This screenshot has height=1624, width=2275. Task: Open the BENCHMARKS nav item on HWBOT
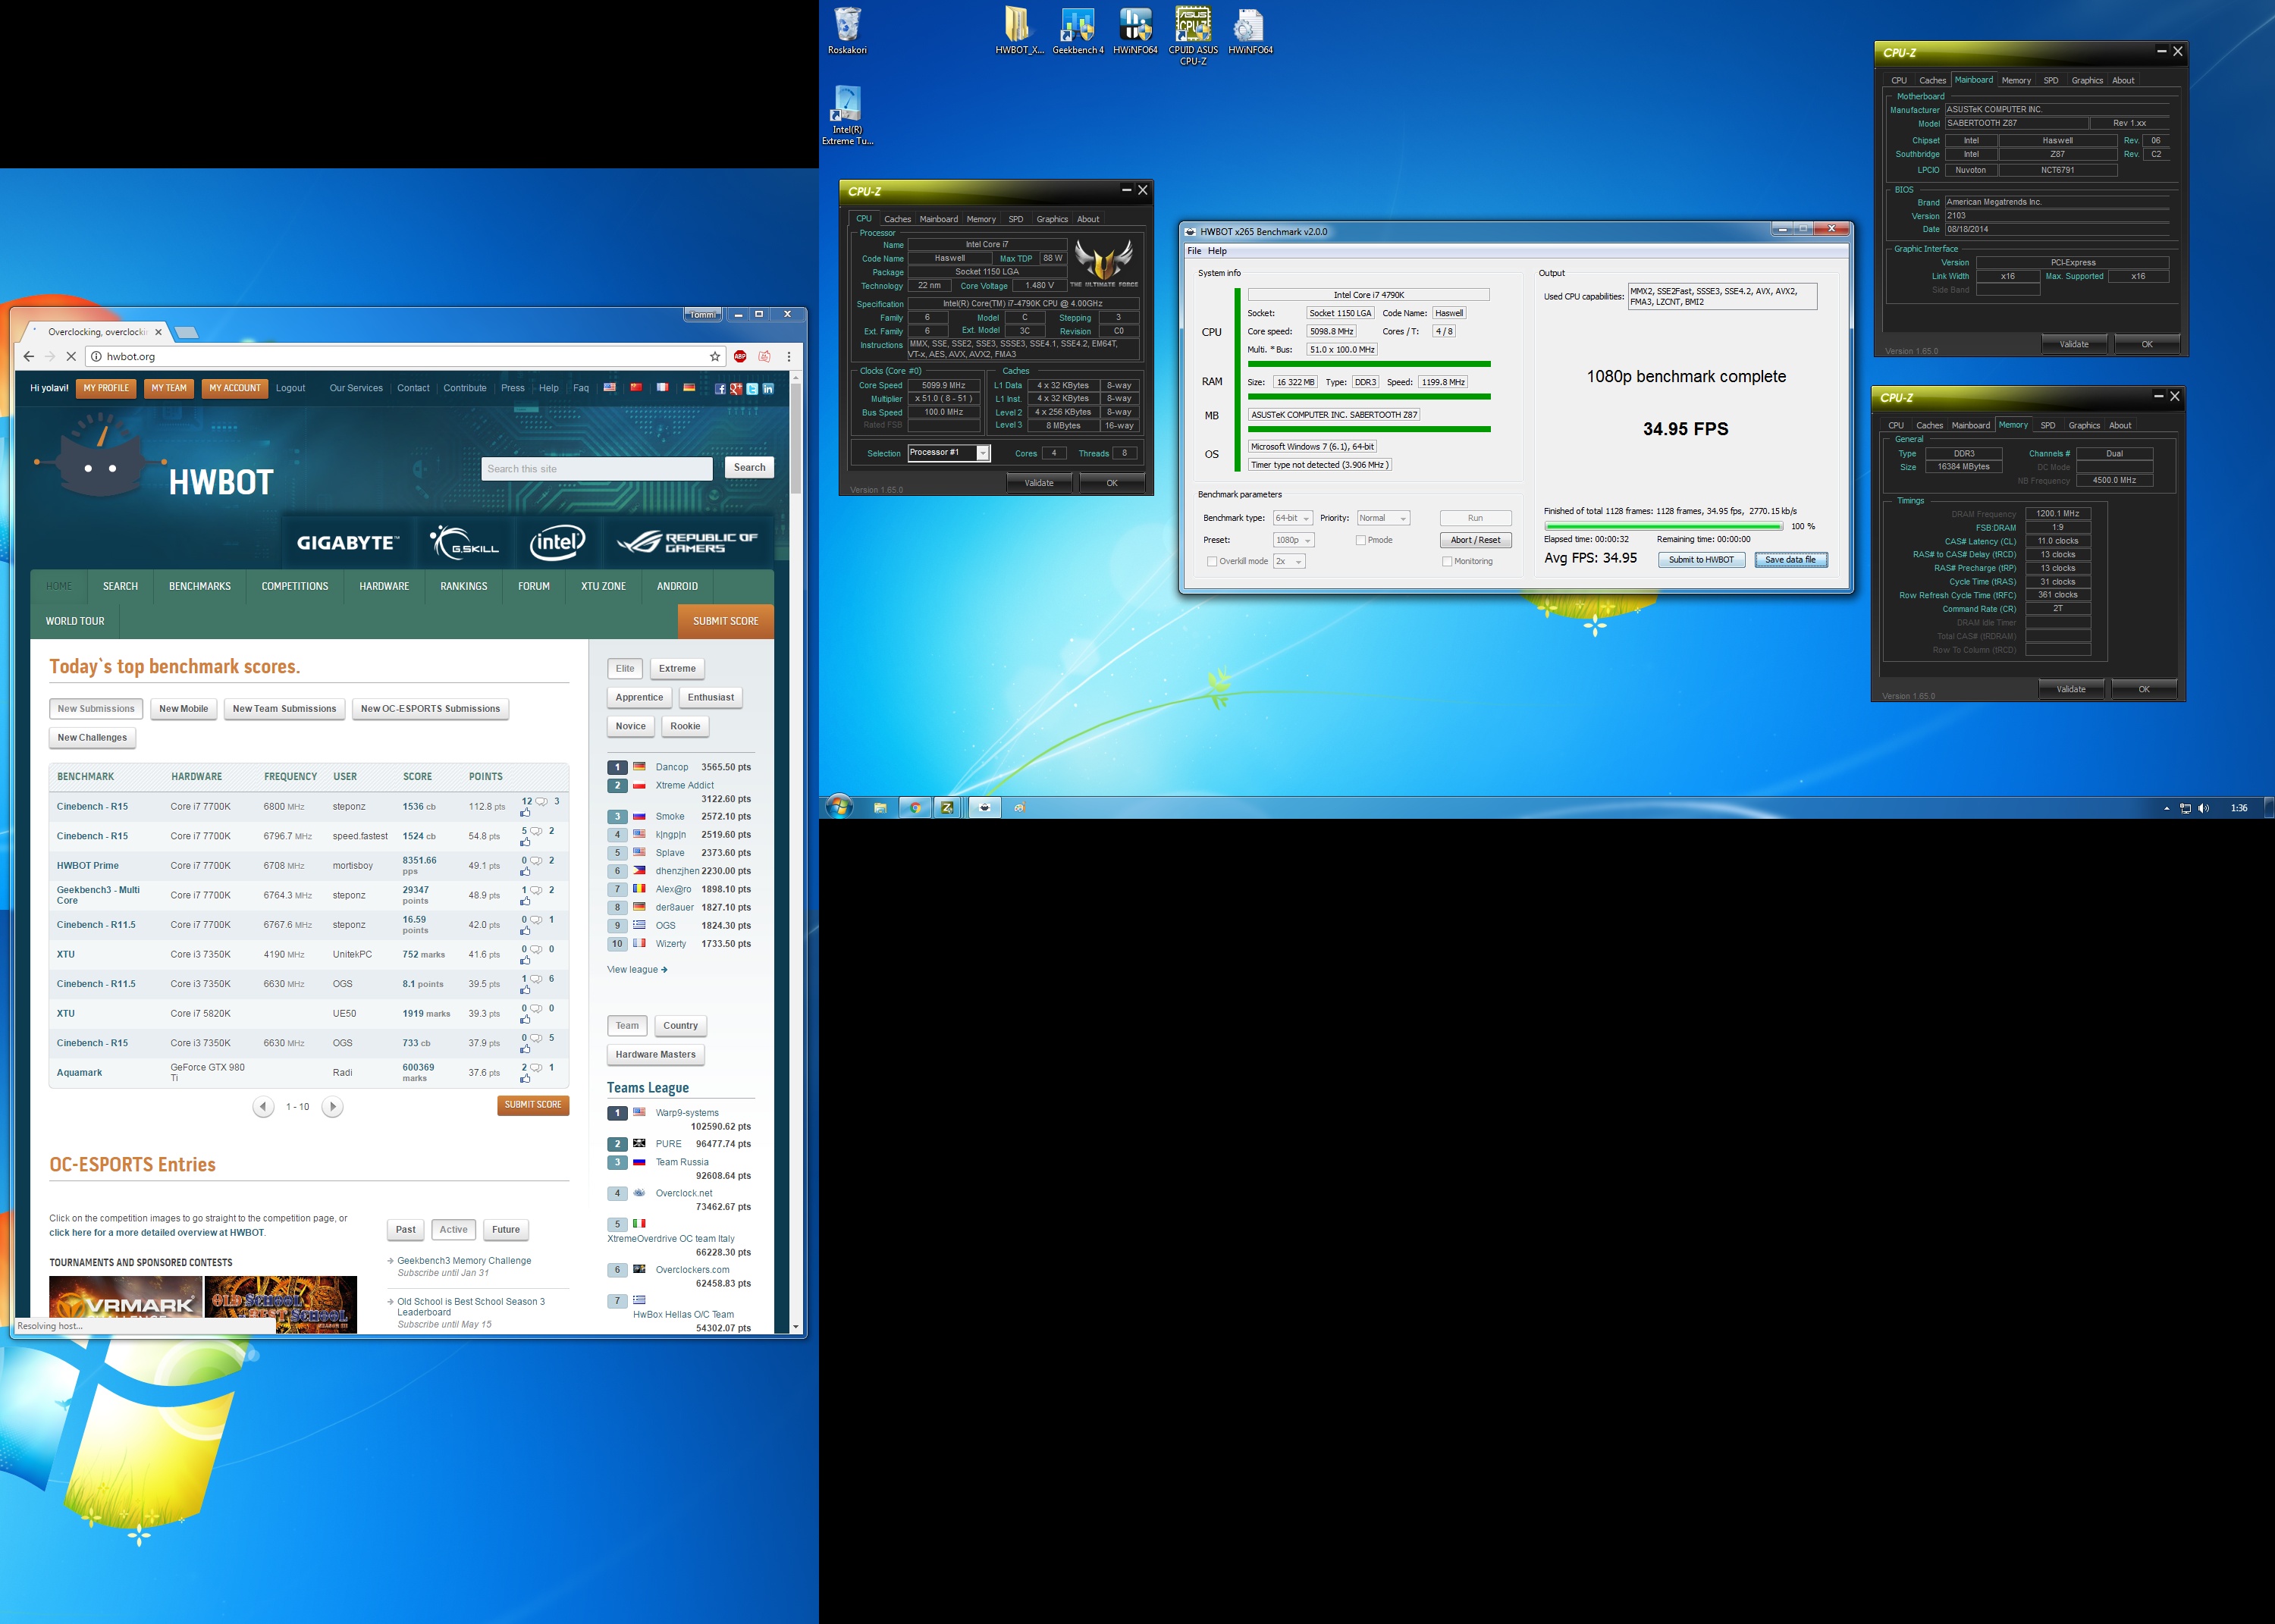coord(200,586)
